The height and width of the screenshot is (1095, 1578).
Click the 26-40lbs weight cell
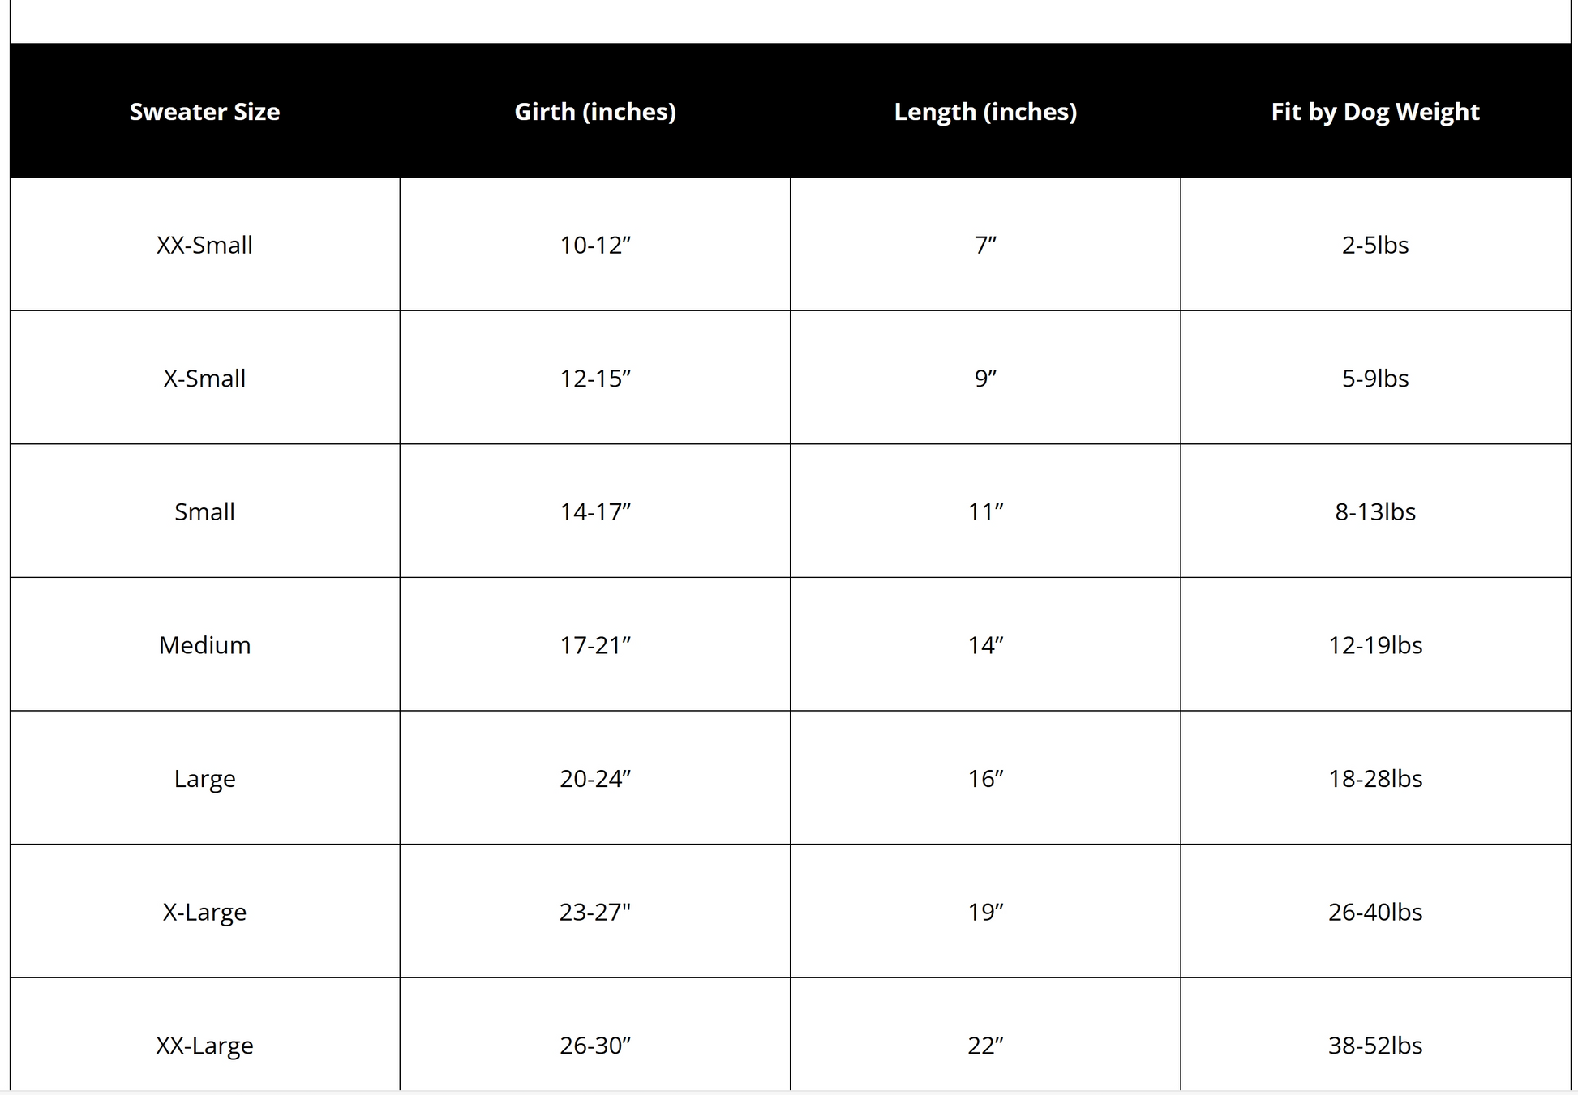click(x=1375, y=912)
